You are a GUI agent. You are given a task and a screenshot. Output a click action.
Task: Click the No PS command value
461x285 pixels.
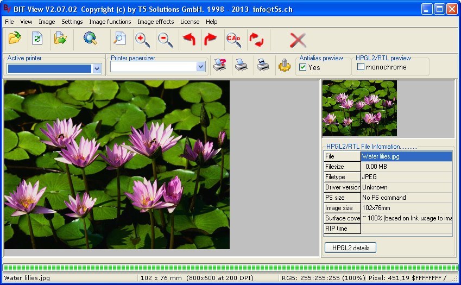[406, 198]
